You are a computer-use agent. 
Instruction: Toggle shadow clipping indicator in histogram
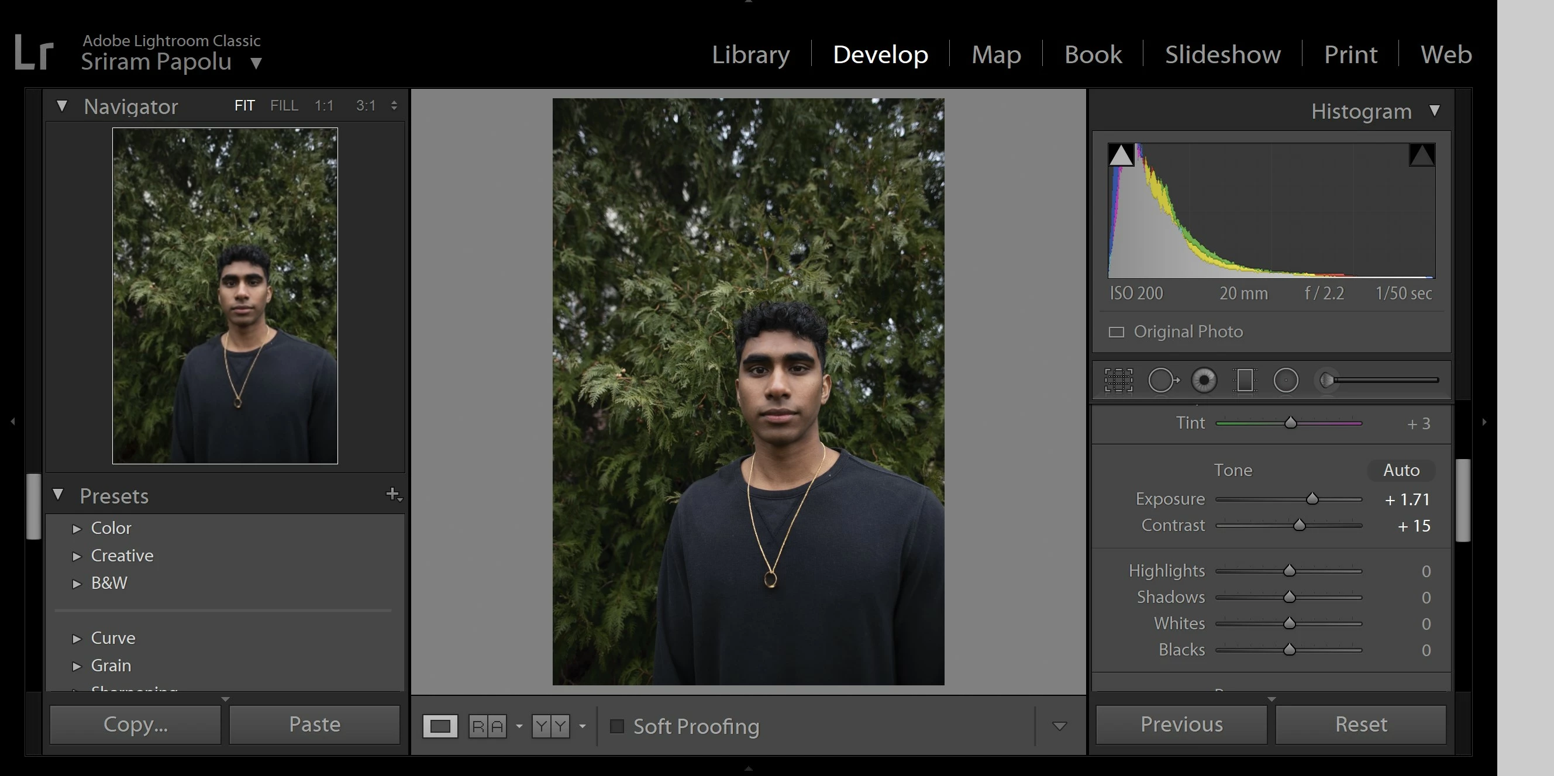[x=1121, y=156]
